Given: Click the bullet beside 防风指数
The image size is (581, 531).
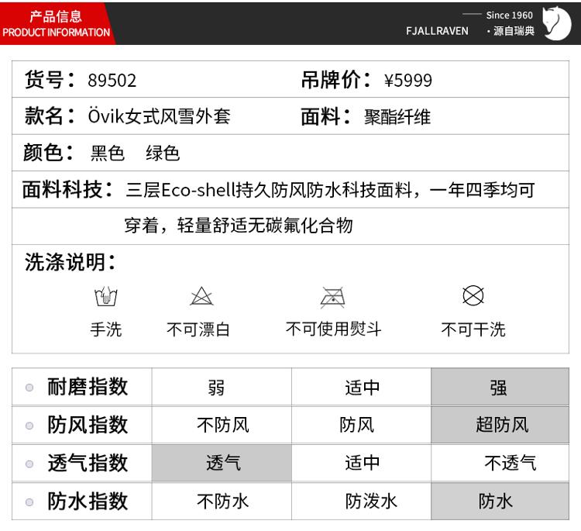Looking at the screenshot, I should tap(29, 425).
